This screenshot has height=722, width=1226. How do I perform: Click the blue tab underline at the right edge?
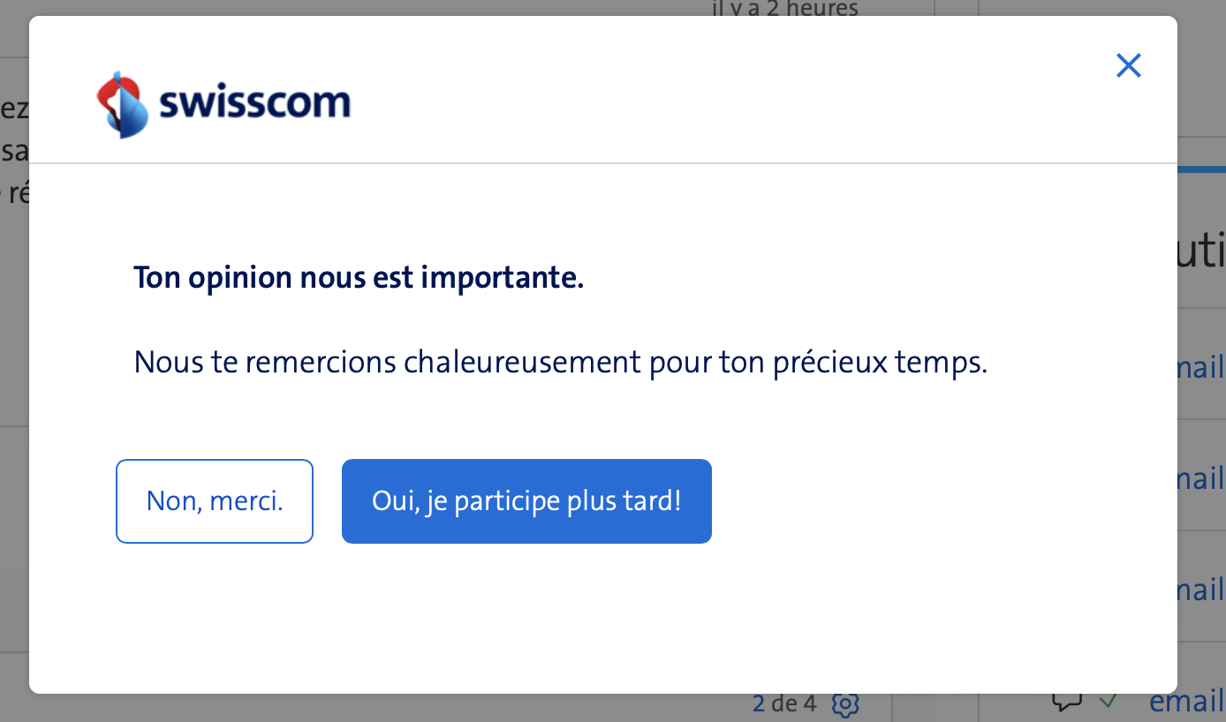click(x=1202, y=168)
